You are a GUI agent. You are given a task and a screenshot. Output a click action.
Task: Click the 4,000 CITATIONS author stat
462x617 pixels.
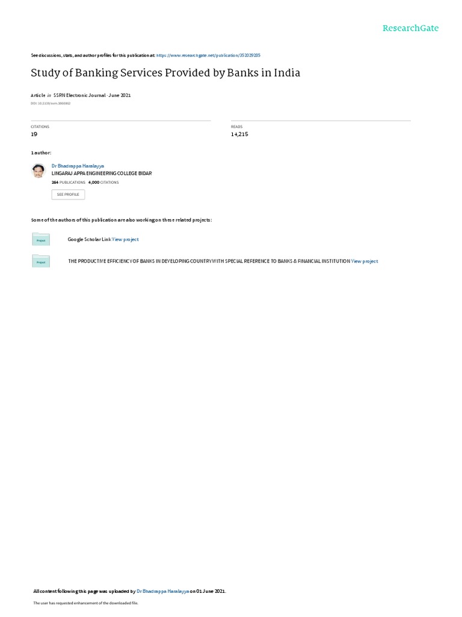[x=103, y=183]
